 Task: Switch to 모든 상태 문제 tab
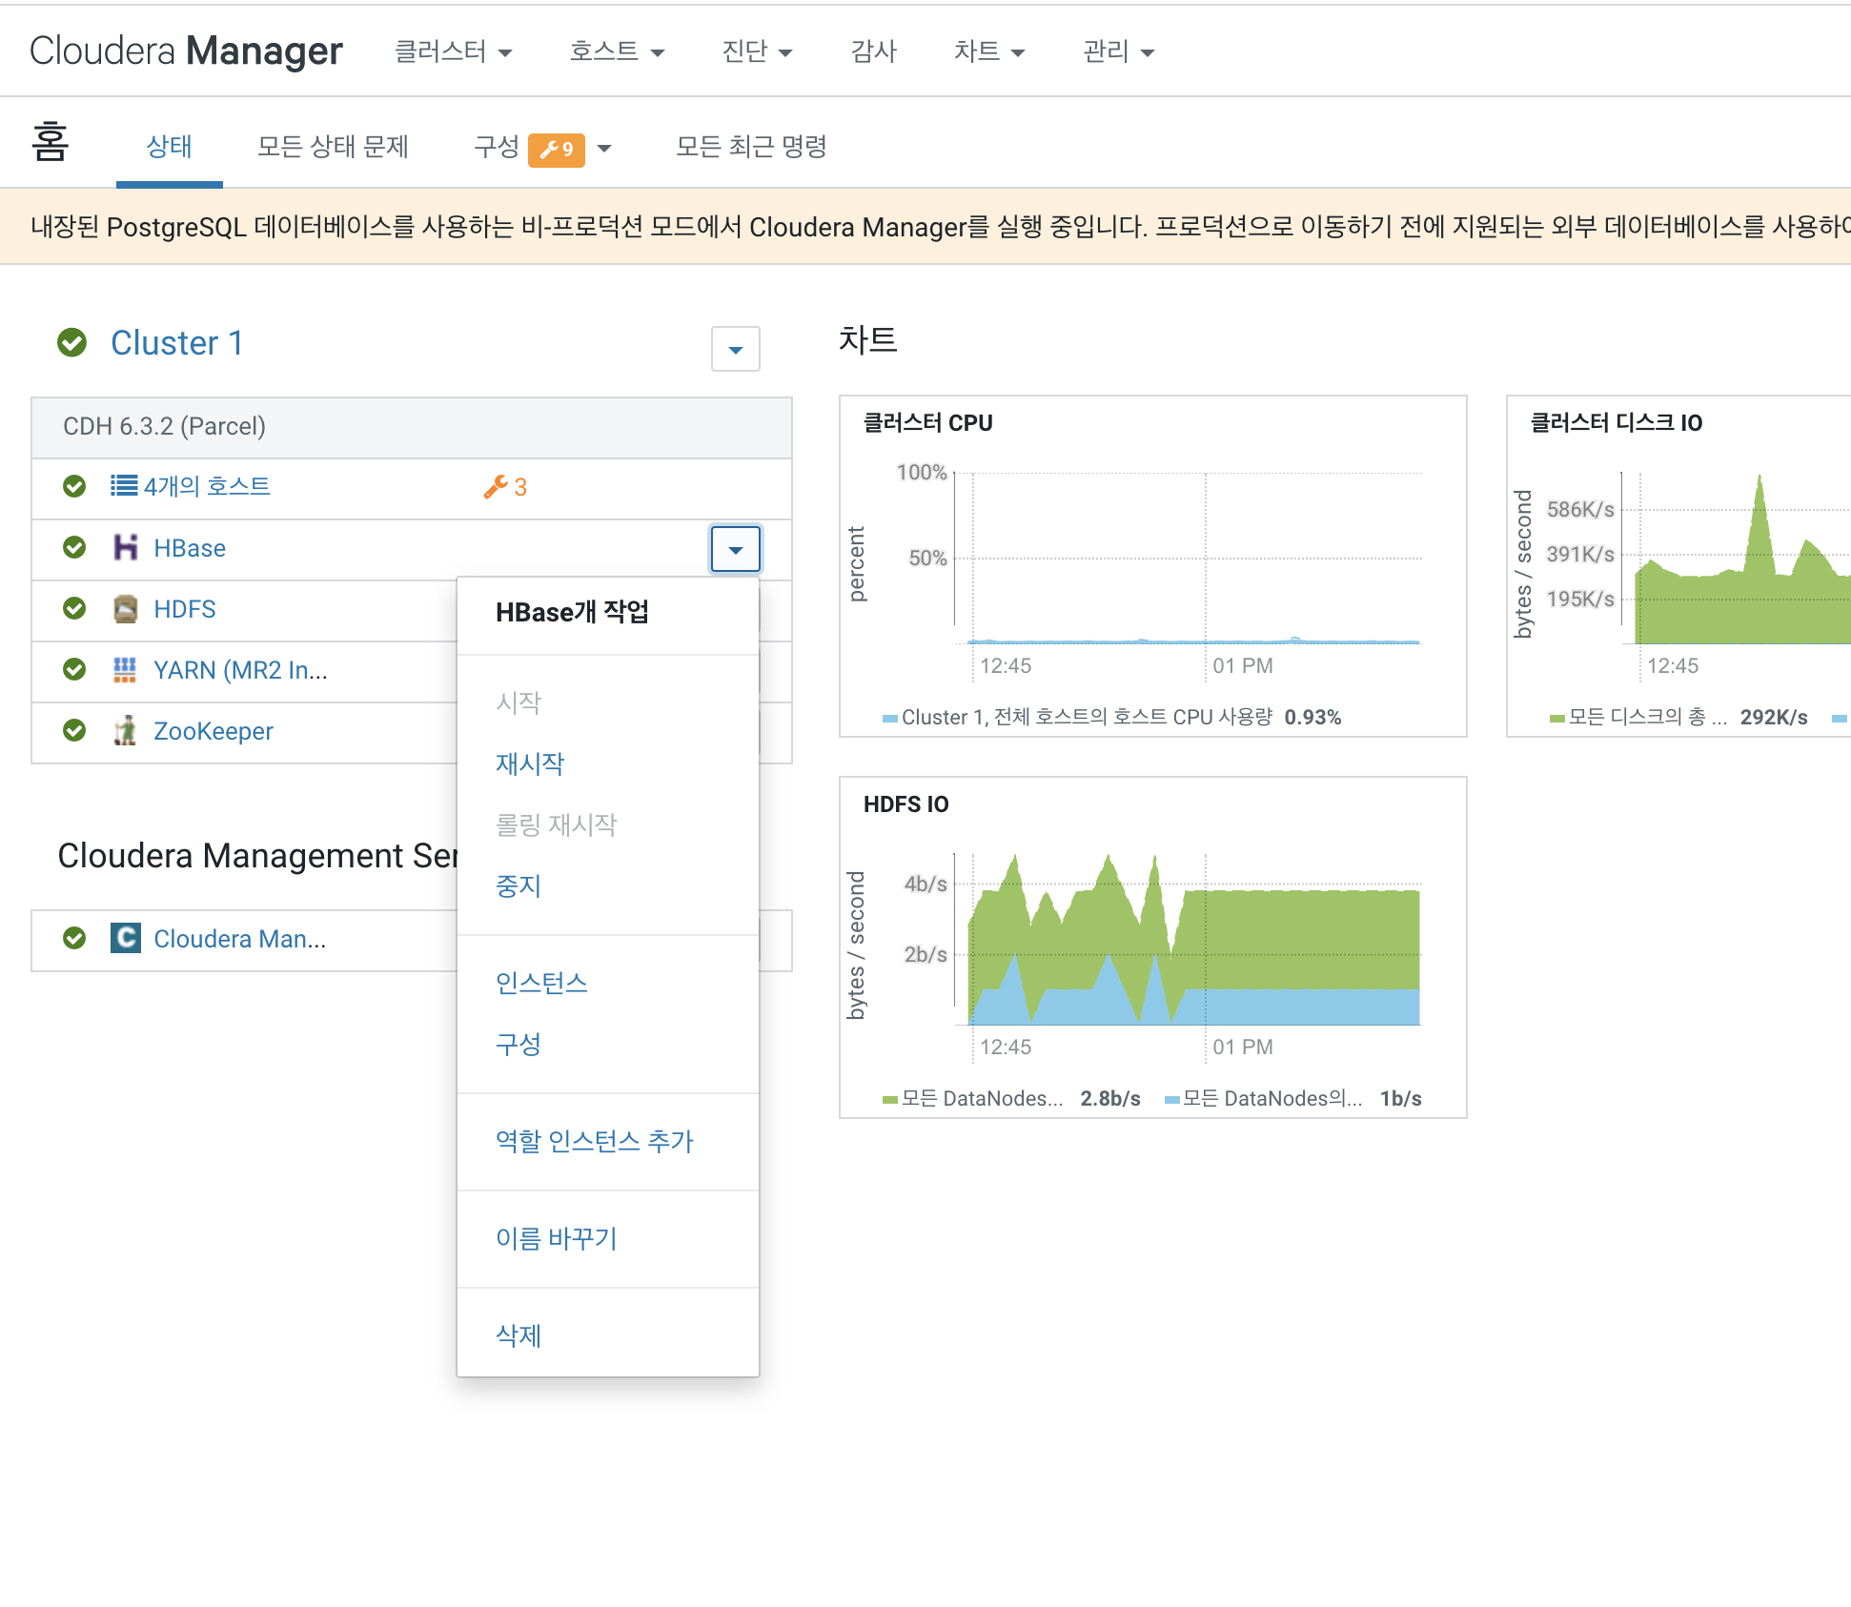pos(333,147)
